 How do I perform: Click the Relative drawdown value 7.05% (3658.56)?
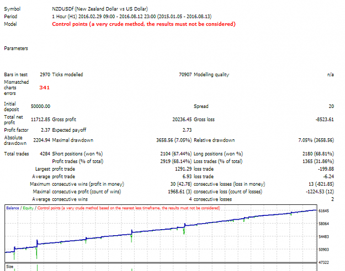pos(316,140)
